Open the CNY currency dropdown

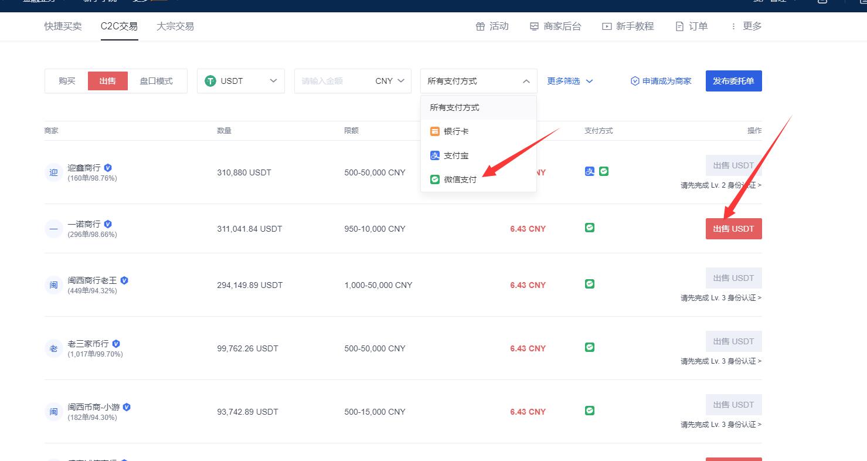pyautogui.click(x=390, y=81)
